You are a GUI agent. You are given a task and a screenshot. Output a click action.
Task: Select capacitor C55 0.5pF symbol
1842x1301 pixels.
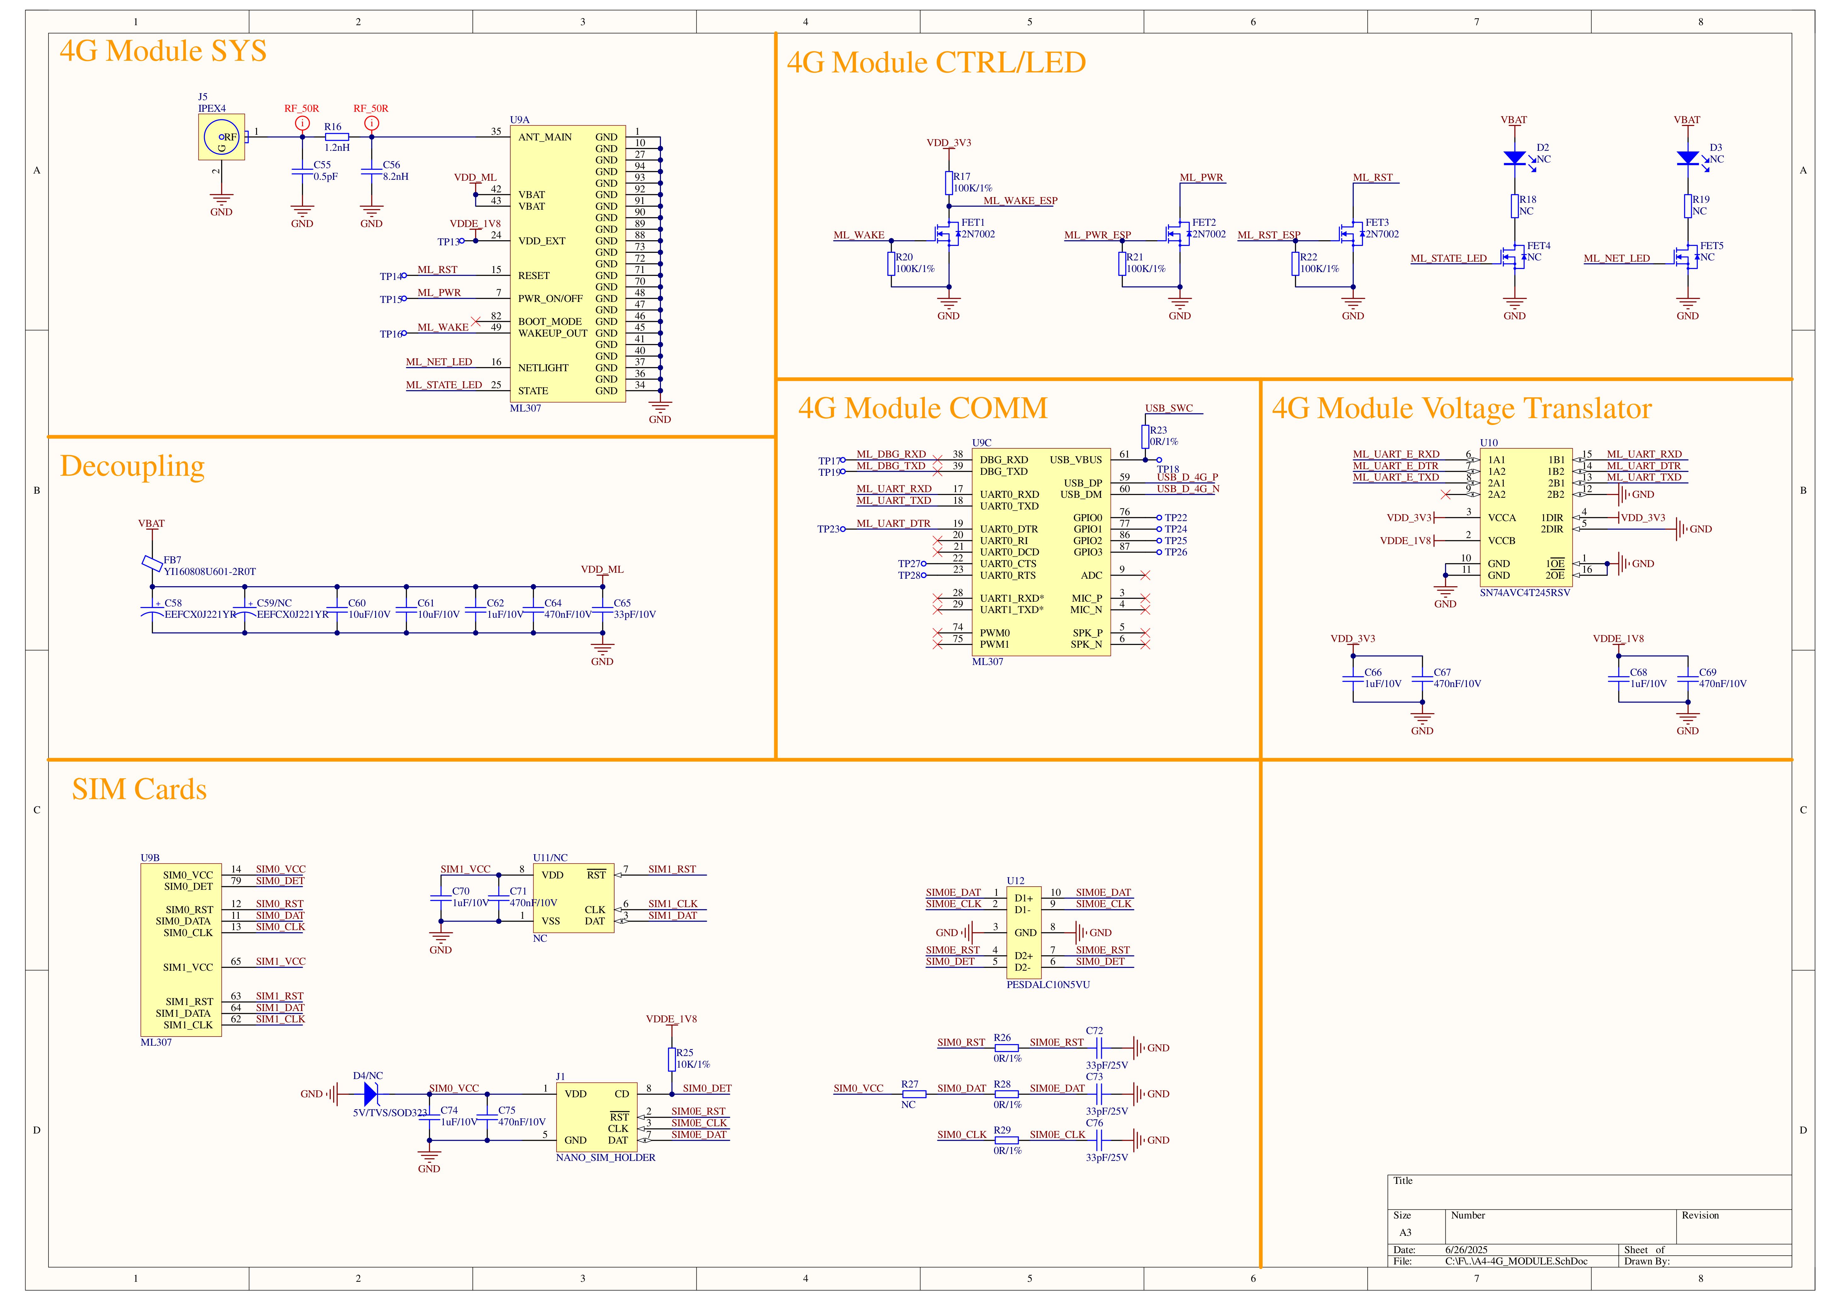point(302,171)
